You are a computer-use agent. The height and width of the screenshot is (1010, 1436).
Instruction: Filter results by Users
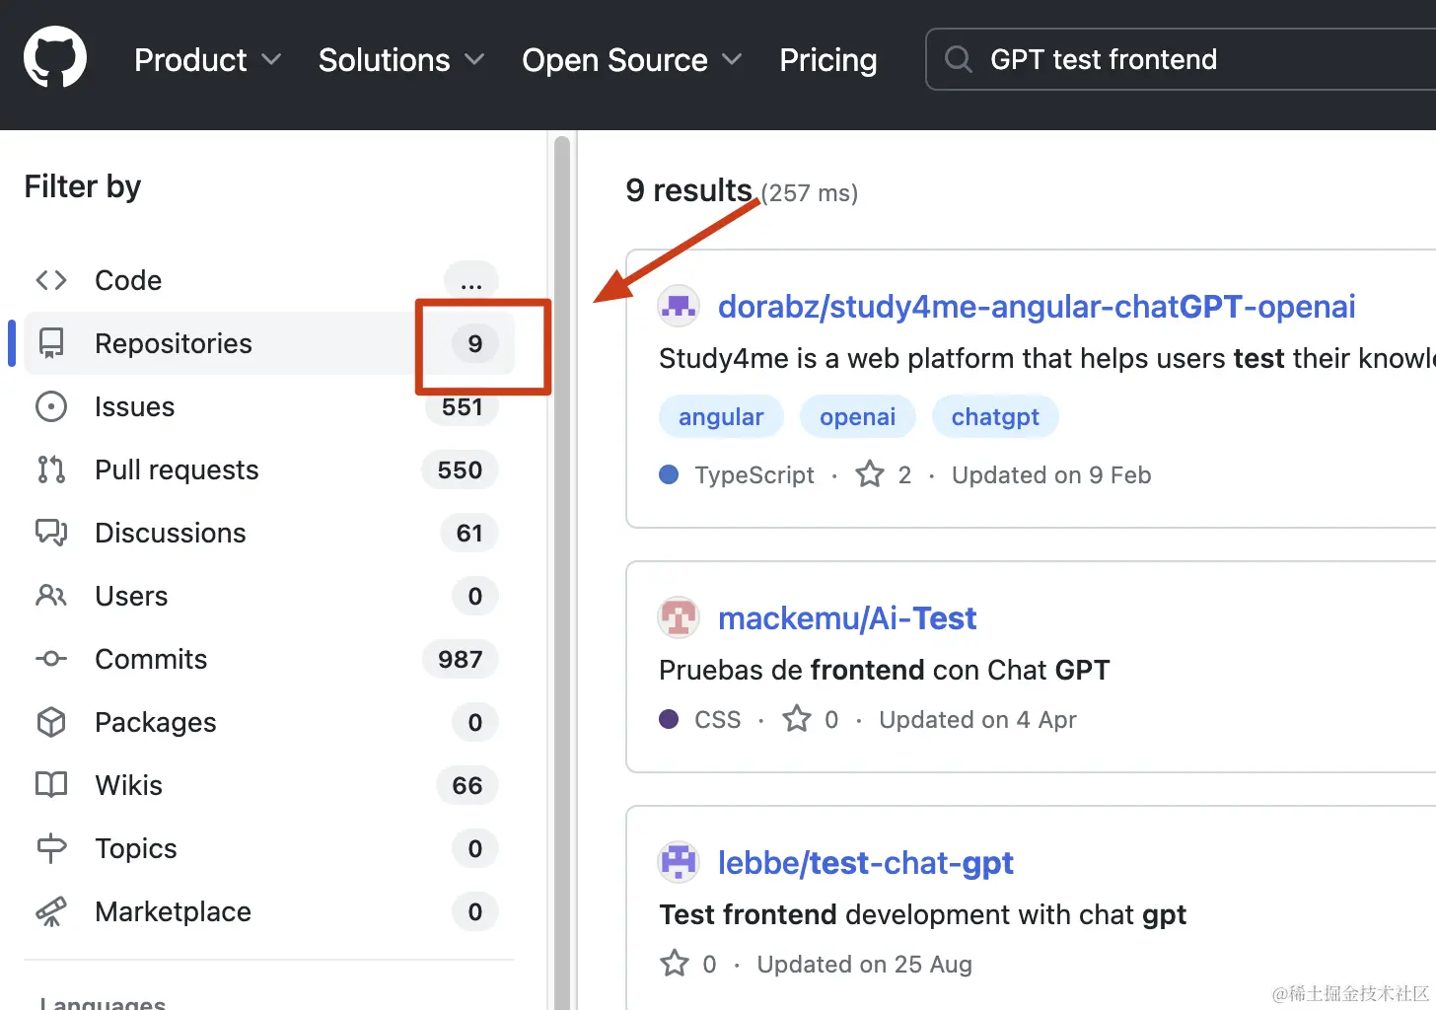click(269, 596)
